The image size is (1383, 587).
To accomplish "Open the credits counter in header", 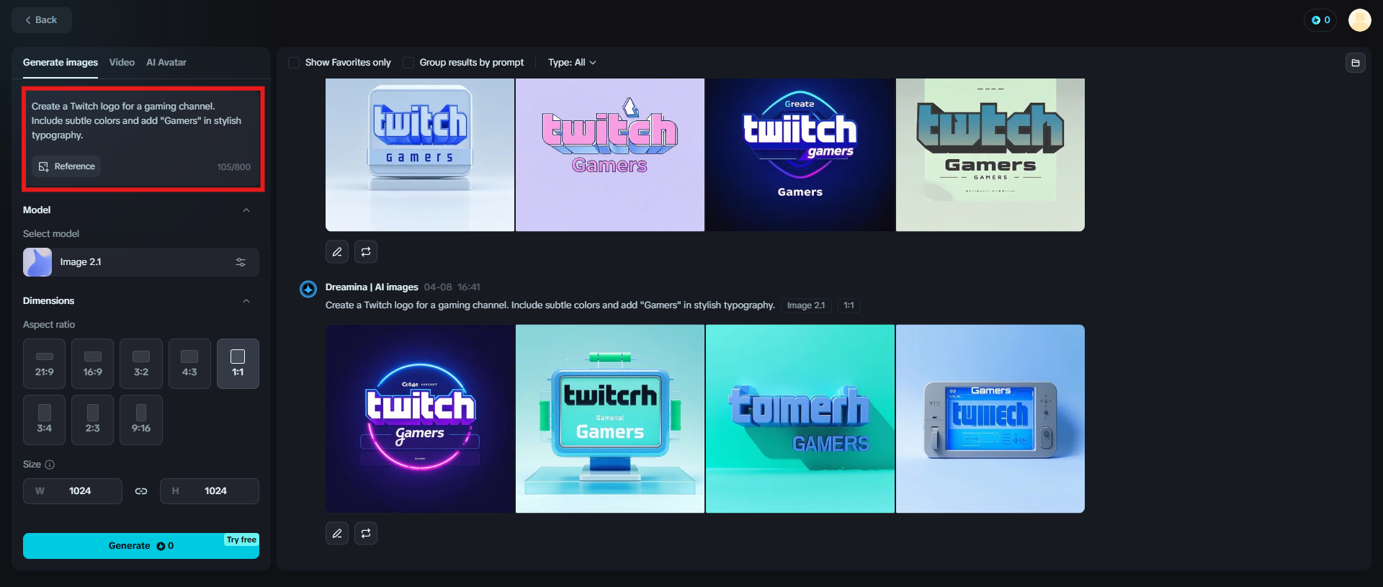I will coord(1320,20).
